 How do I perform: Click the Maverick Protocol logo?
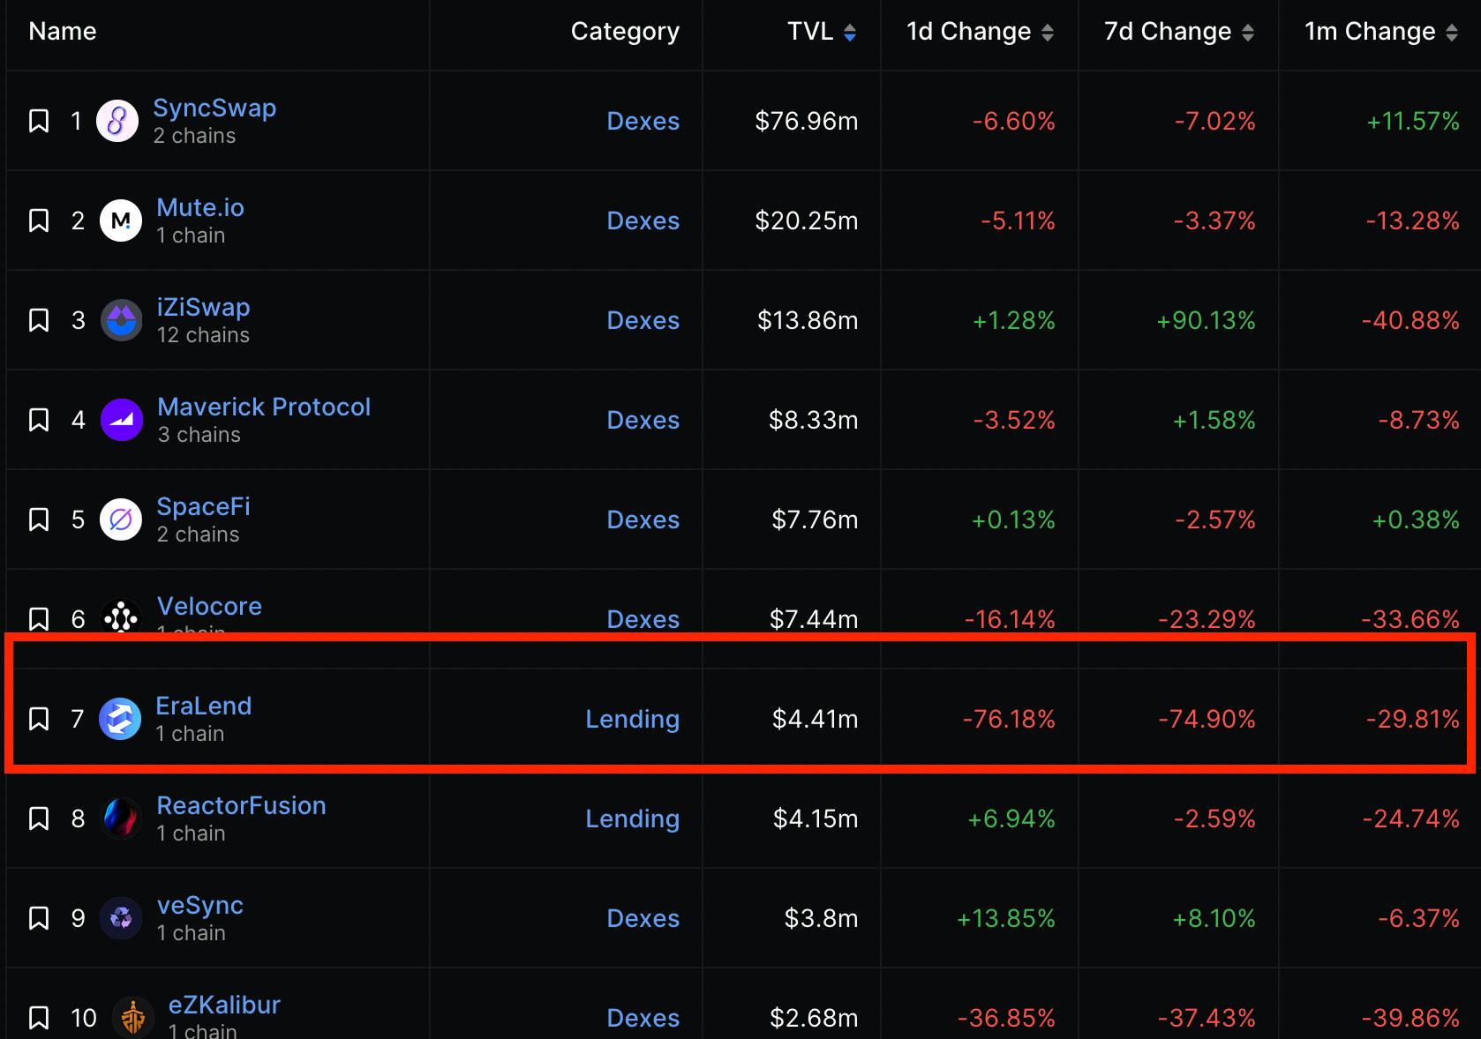pyautogui.click(x=122, y=420)
